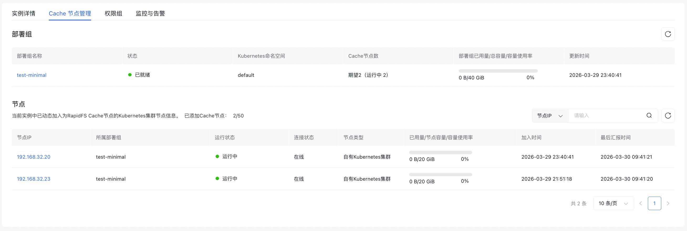Open the 权限组 tab
The width and height of the screenshot is (687, 231).
click(x=113, y=13)
